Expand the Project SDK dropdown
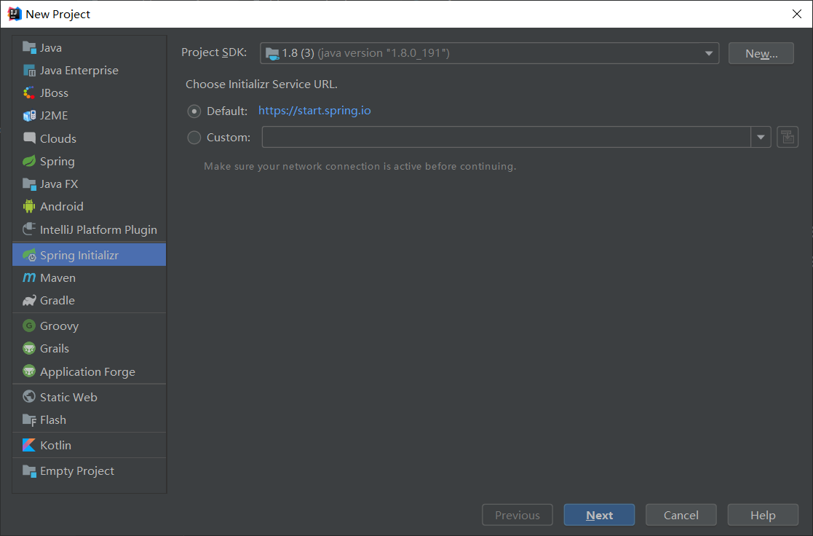 (x=489, y=53)
